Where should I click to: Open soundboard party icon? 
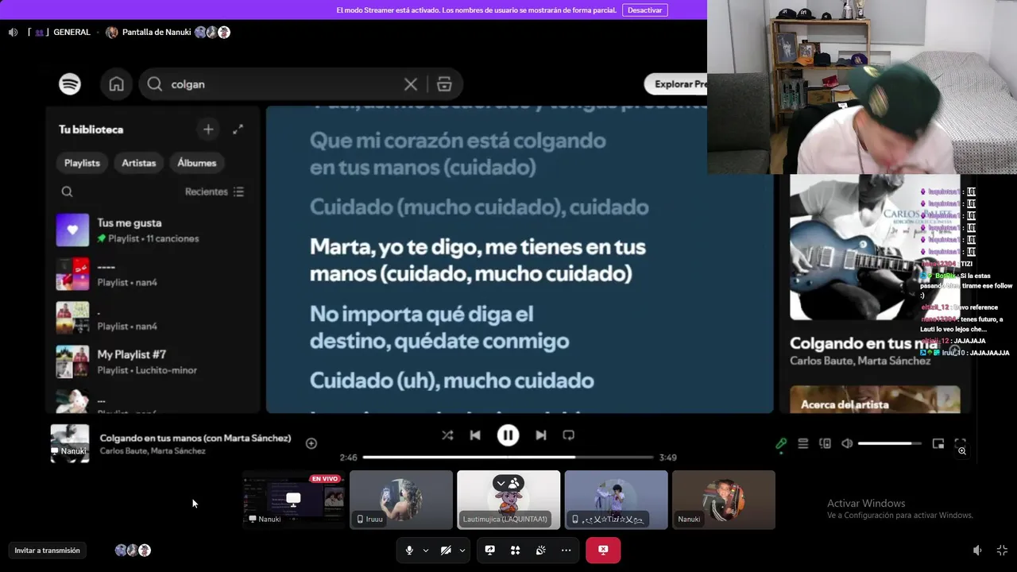point(540,550)
